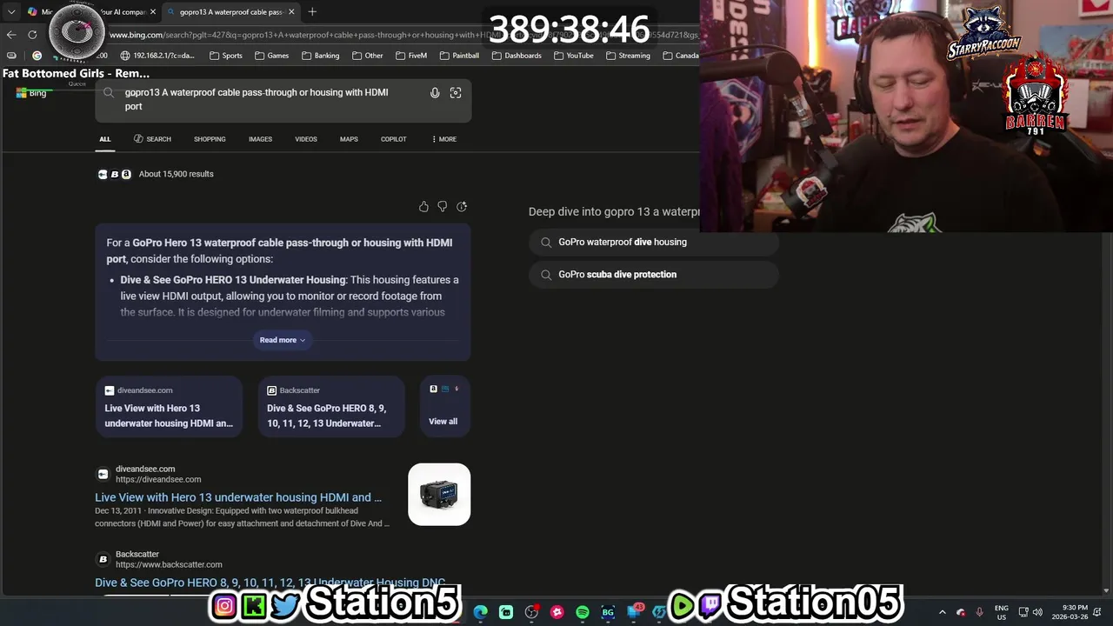Switch to the SEARCH tab
This screenshot has height=626, width=1113.
[x=152, y=139]
